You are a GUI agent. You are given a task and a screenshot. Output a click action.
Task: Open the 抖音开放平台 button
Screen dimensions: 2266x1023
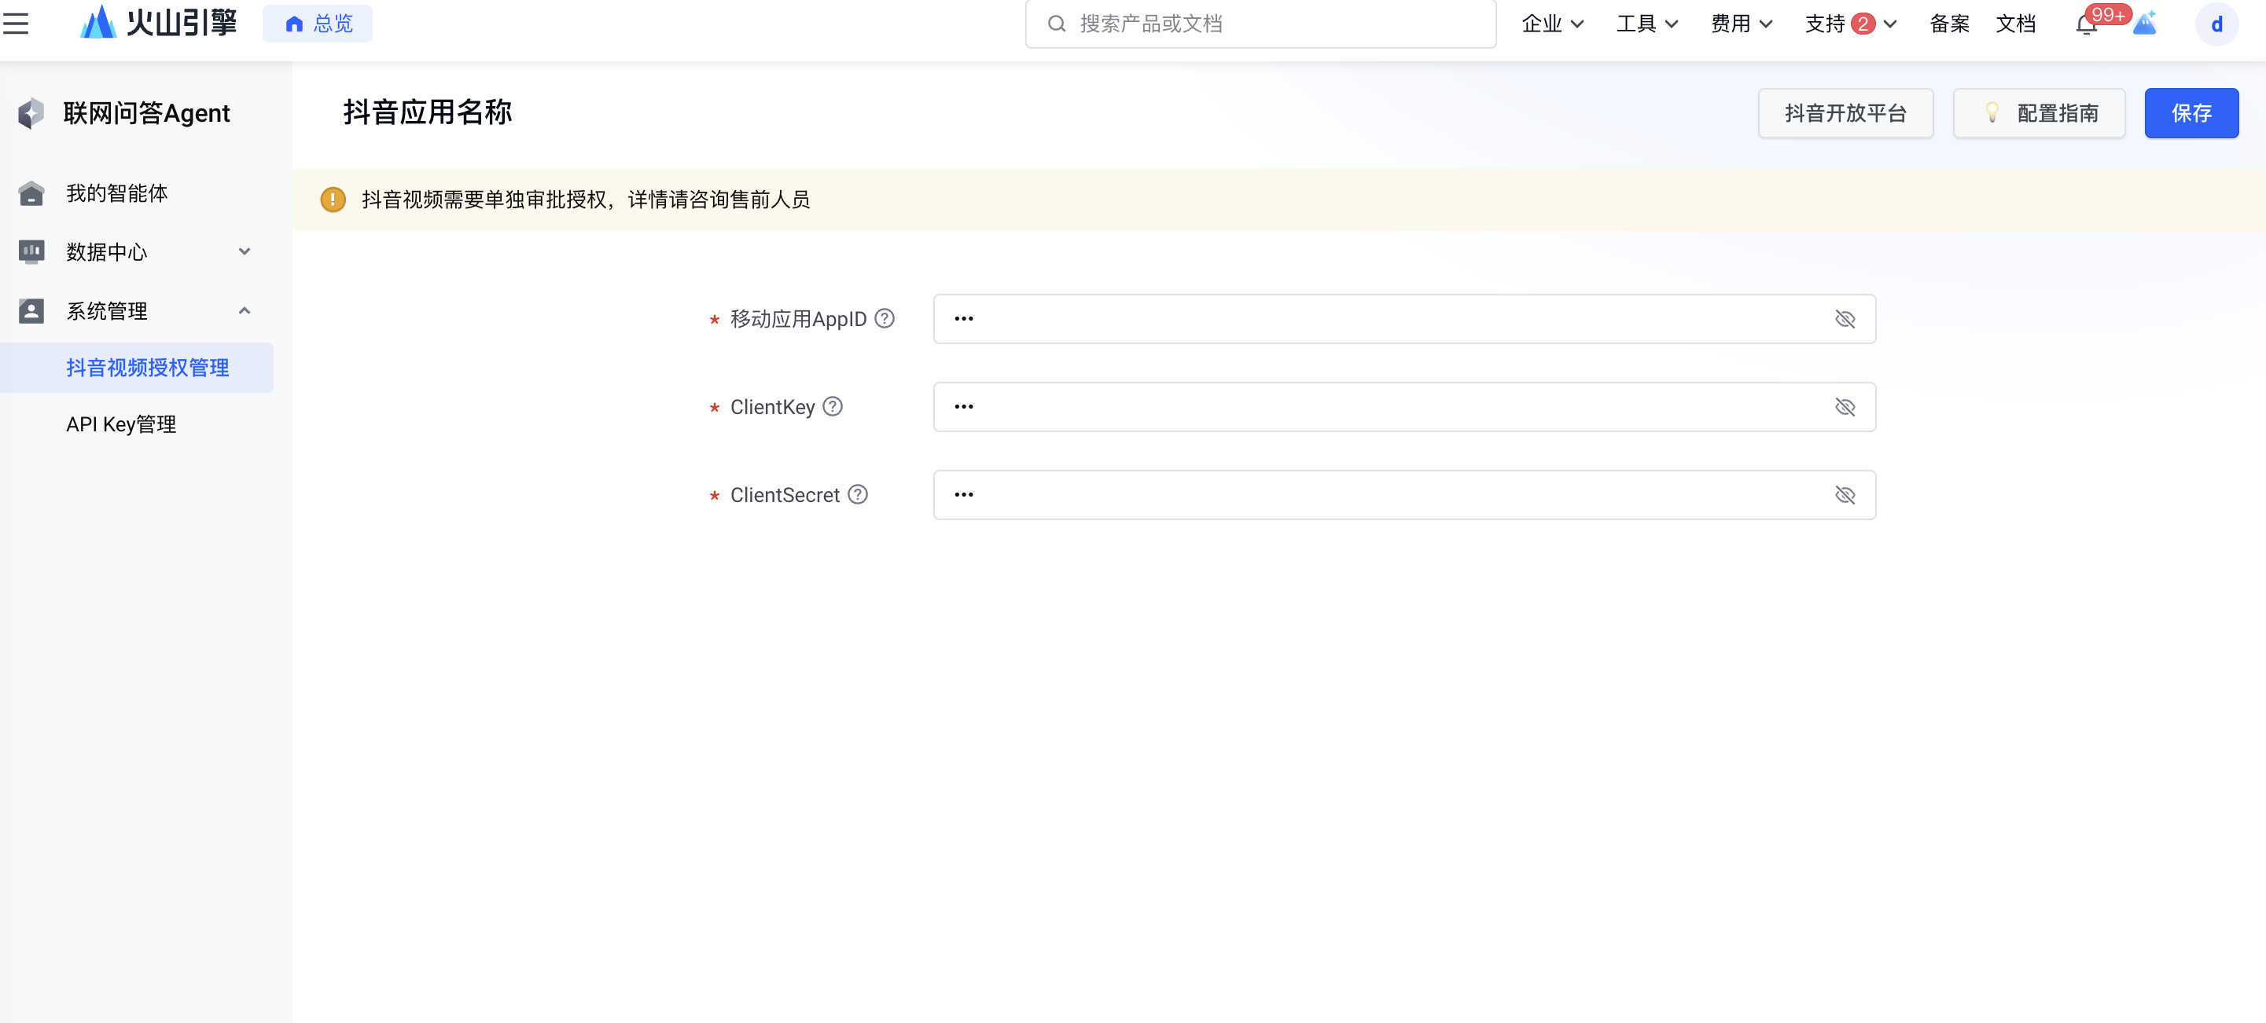(x=1845, y=113)
